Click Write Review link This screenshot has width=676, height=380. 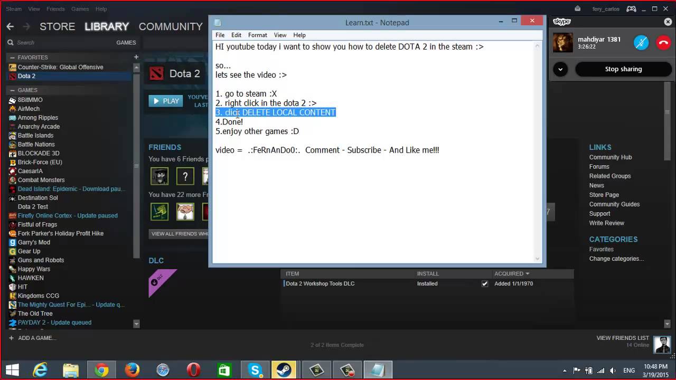[607, 223]
